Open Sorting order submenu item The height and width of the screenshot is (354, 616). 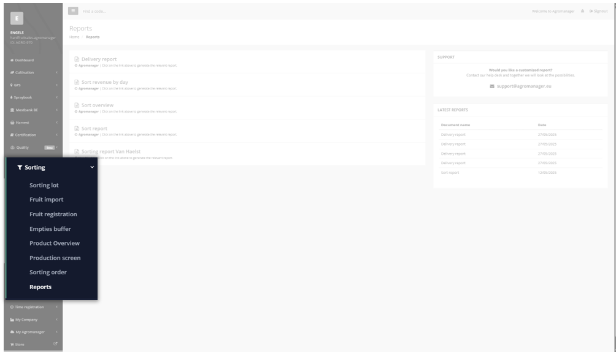(x=48, y=272)
